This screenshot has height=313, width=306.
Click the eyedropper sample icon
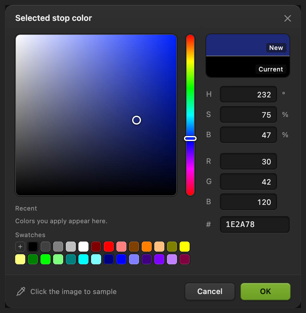(x=21, y=292)
